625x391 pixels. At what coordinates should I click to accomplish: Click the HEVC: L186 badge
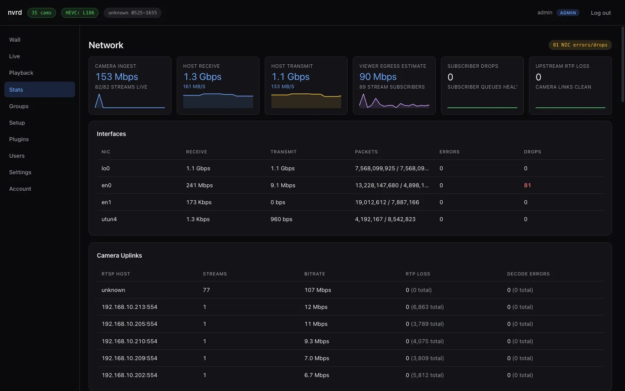80,13
